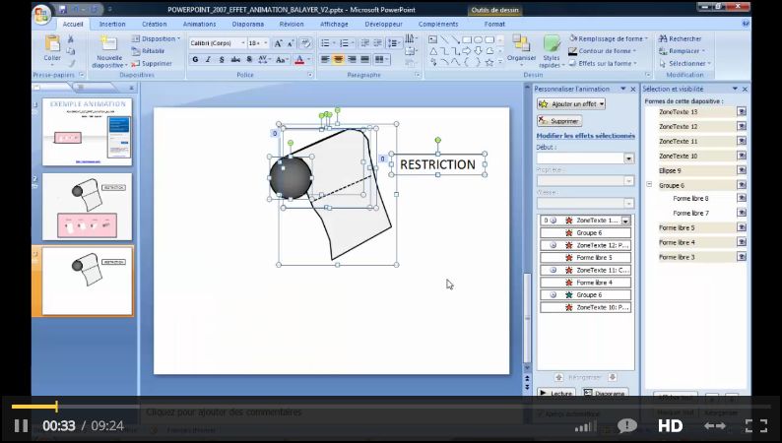Open the Diaporama ribbon tab
Screen dimensions: 782x443
248,24
